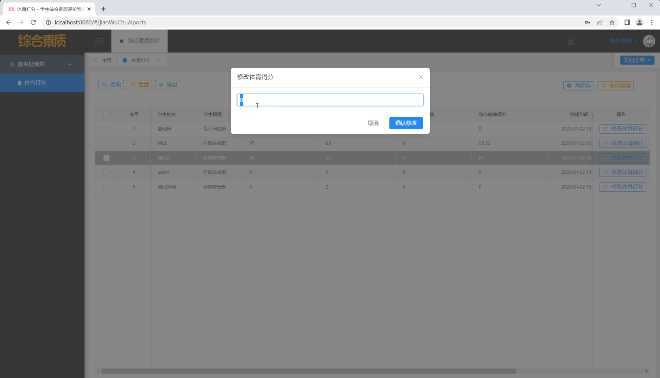Viewport: 660px width, 378px height.
Task: Click the user avatar at top right
Action: [x=649, y=41]
